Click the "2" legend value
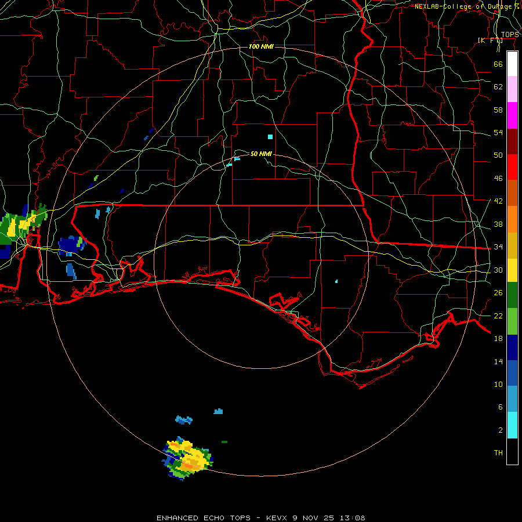Viewport: 522px width, 522px height. click(x=501, y=430)
